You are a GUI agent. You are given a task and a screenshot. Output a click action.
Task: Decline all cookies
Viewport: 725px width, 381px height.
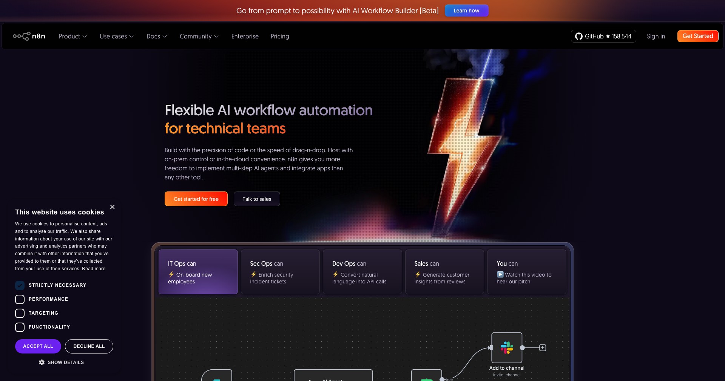pos(89,346)
